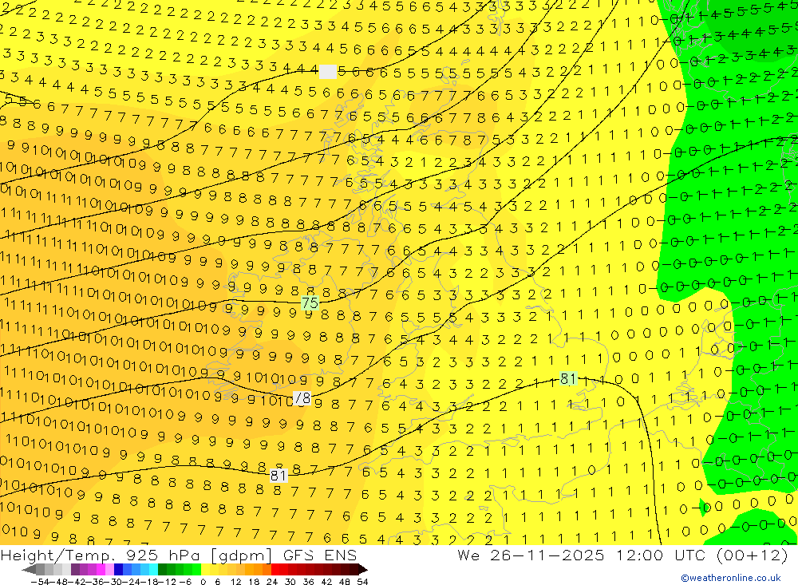Click the date We 26-11-2025 12:00 UTC (00+12)
This screenshot has width=798, height=585.
click(622, 555)
